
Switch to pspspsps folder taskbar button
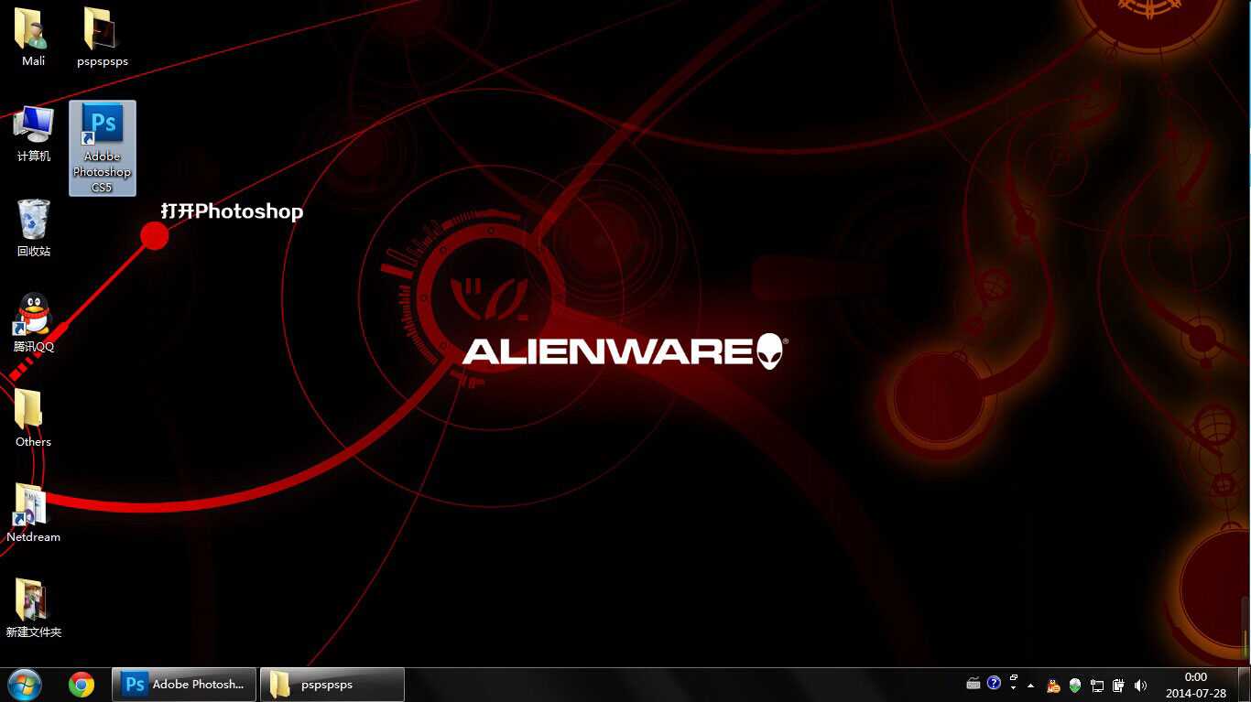pyautogui.click(x=332, y=684)
